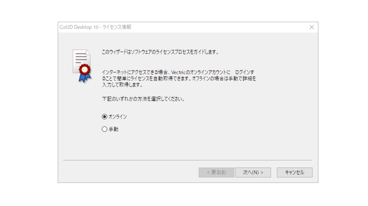Click the horizontal separator line above buttons
This screenshot has width=368, height=206.
click(x=188, y=160)
